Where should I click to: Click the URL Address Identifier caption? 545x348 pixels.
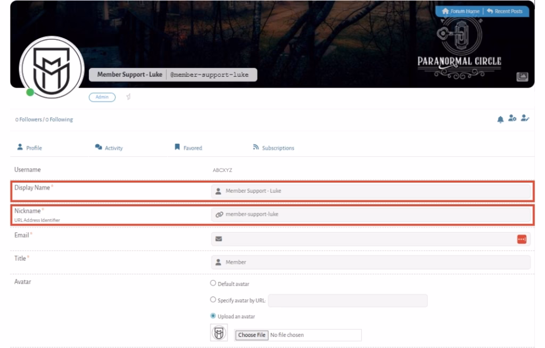37,220
